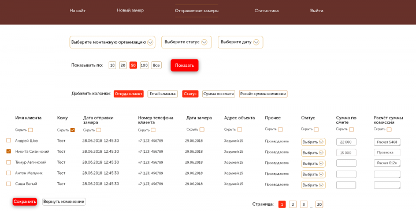Viewport: 416px width, 211px height.
Task: Jump to page 20 in pagination
Action: [319, 205]
